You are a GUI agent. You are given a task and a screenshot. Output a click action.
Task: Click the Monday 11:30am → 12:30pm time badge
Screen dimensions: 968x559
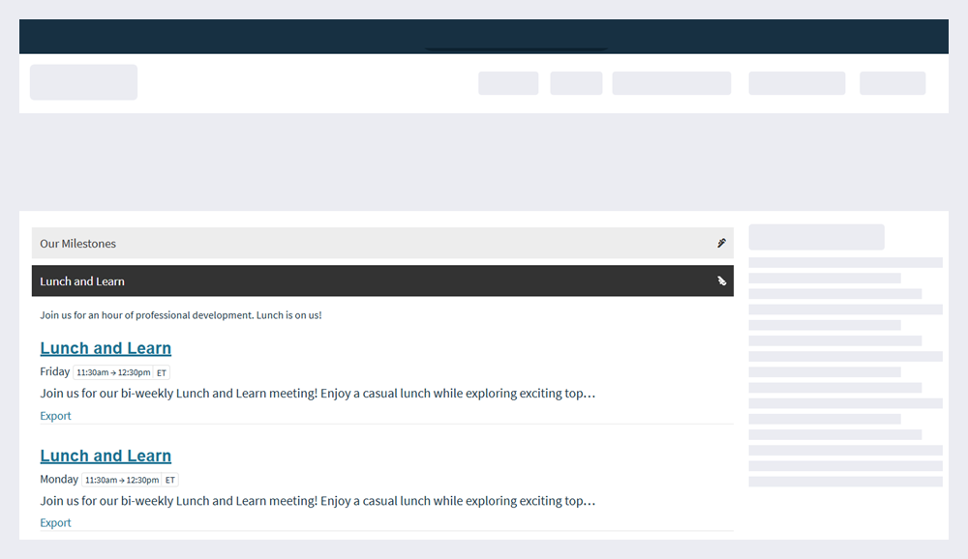pyautogui.click(x=122, y=480)
